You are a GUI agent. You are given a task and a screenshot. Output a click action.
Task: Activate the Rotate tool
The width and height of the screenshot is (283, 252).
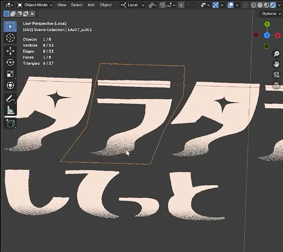click(x=10, y=62)
